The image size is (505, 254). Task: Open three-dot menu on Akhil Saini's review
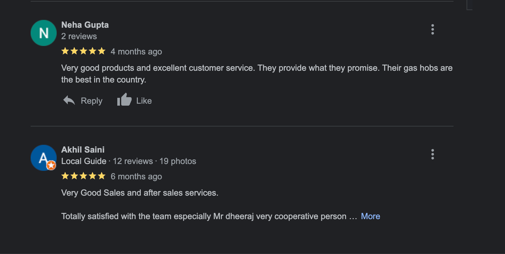click(x=433, y=154)
